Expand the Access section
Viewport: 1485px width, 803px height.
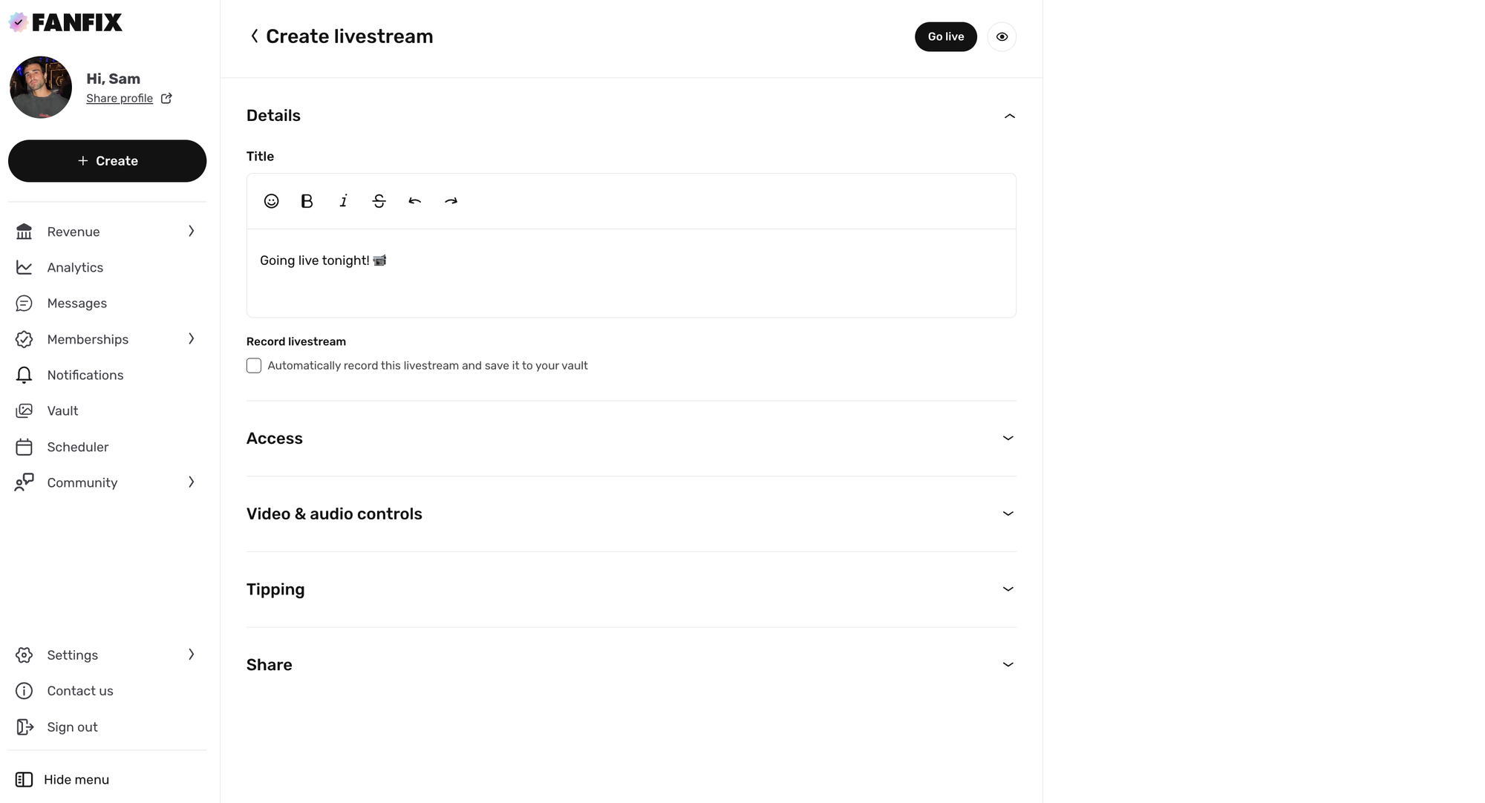coord(1008,439)
